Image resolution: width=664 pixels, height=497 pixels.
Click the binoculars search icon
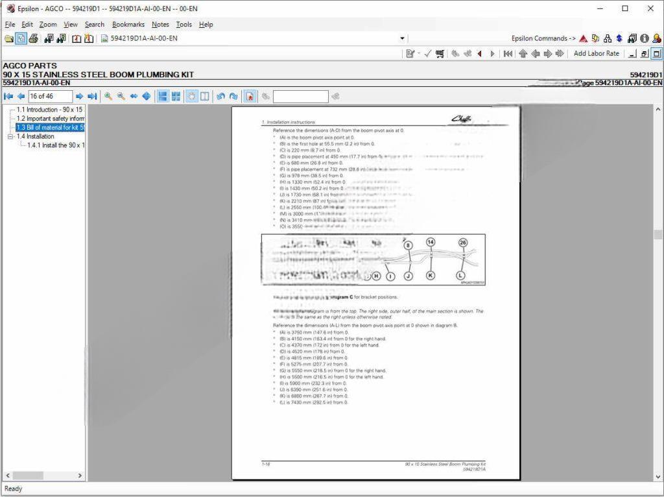point(49,38)
